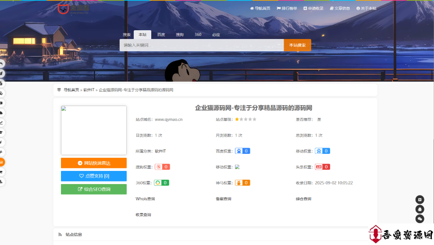Screen dimensions: 434x245
Task: Click the 360权重 green badge
Action: click(162, 183)
